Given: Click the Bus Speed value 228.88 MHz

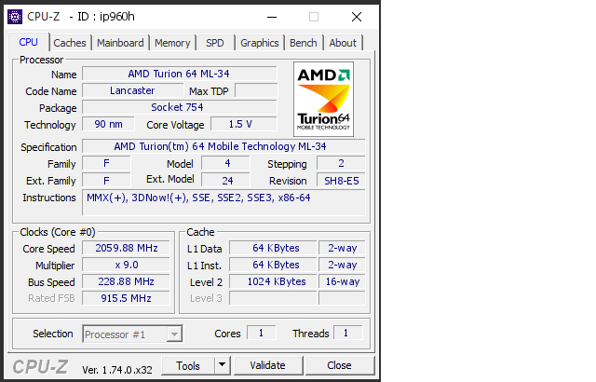Looking at the screenshot, I should (x=126, y=281).
